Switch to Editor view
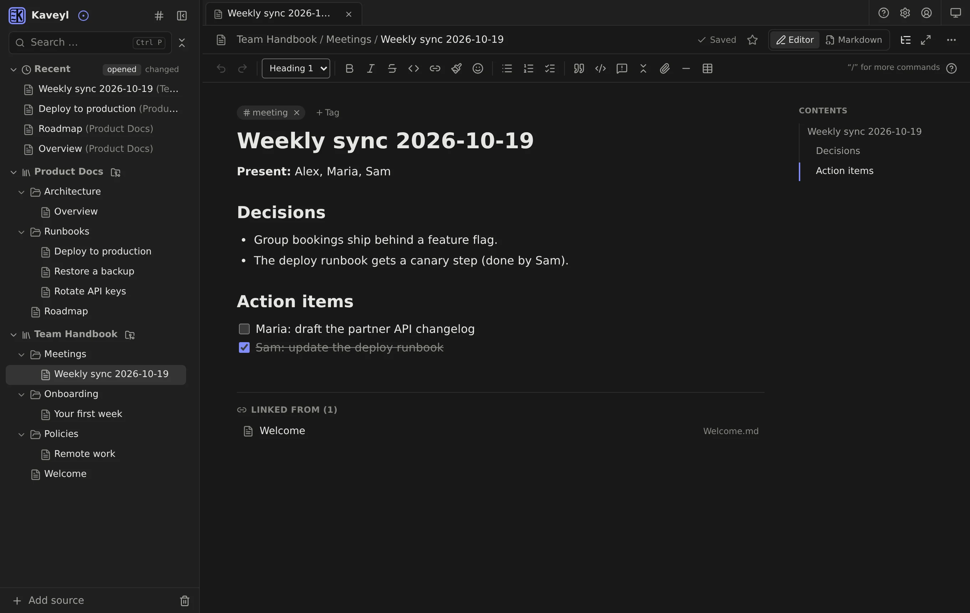The image size is (970, 613). pos(795,40)
